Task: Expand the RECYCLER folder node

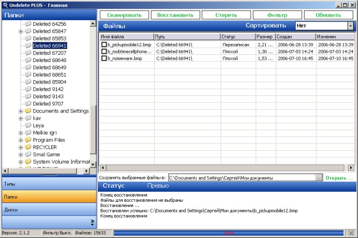Action: click(21, 147)
